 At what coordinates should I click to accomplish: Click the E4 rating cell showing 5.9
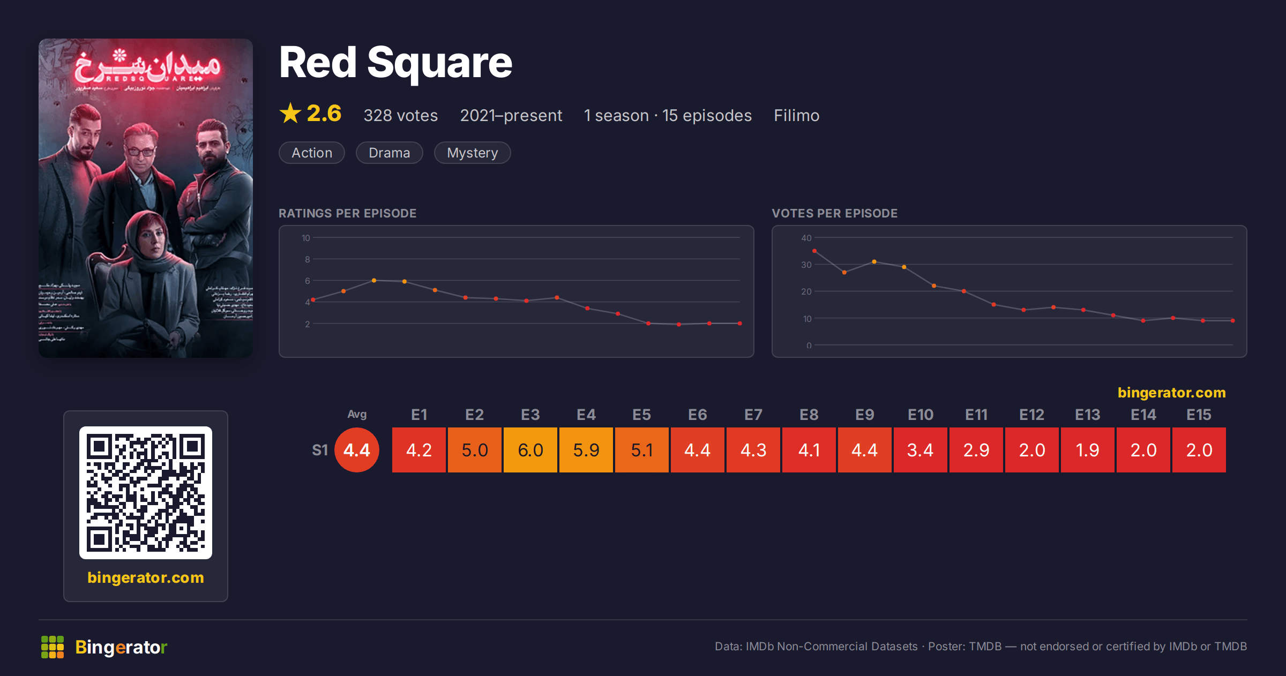click(x=586, y=450)
